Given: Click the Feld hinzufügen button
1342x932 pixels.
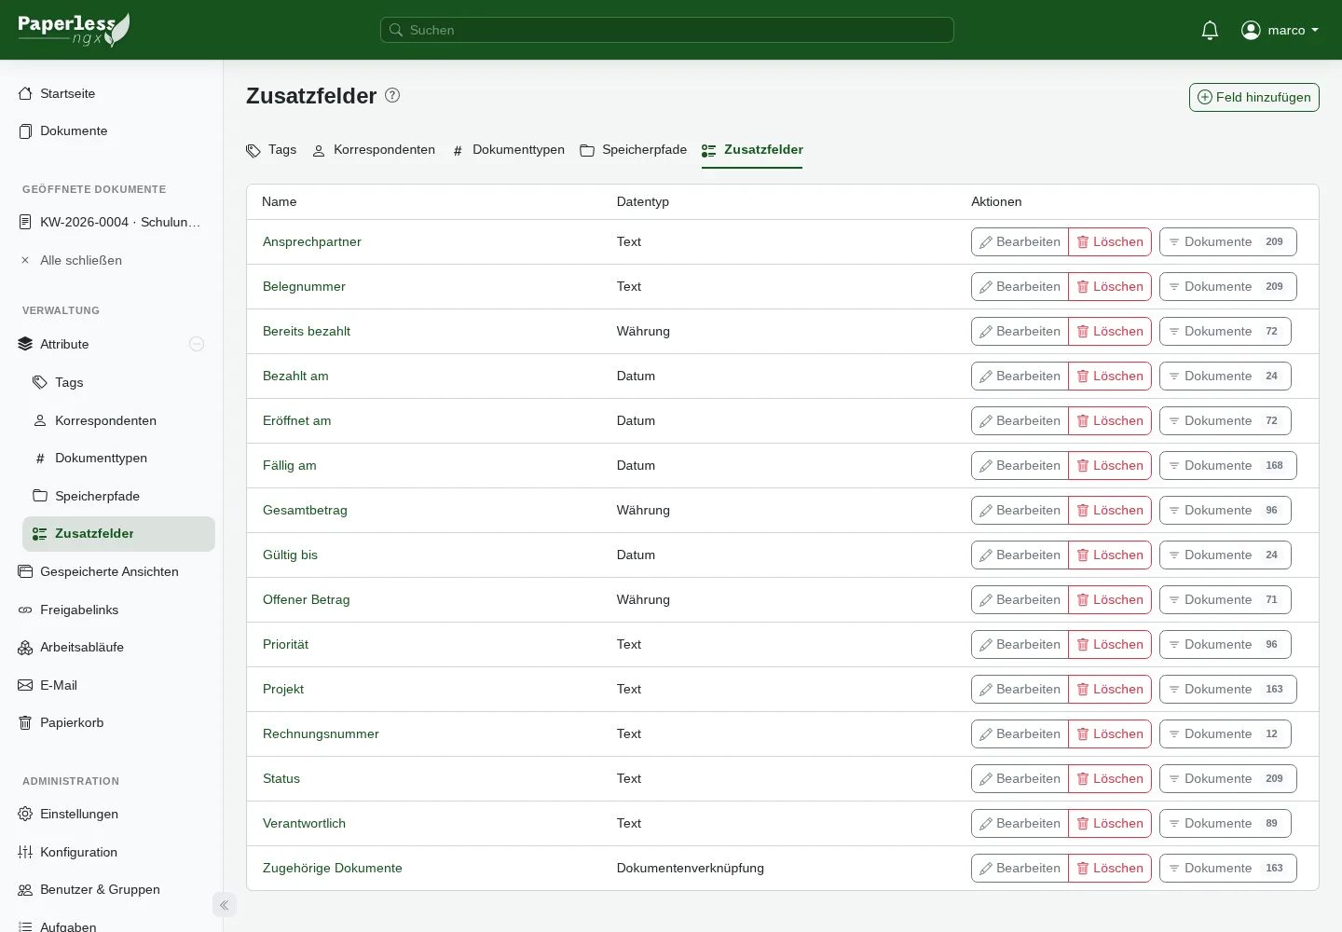Looking at the screenshot, I should (x=1254, y=97).
